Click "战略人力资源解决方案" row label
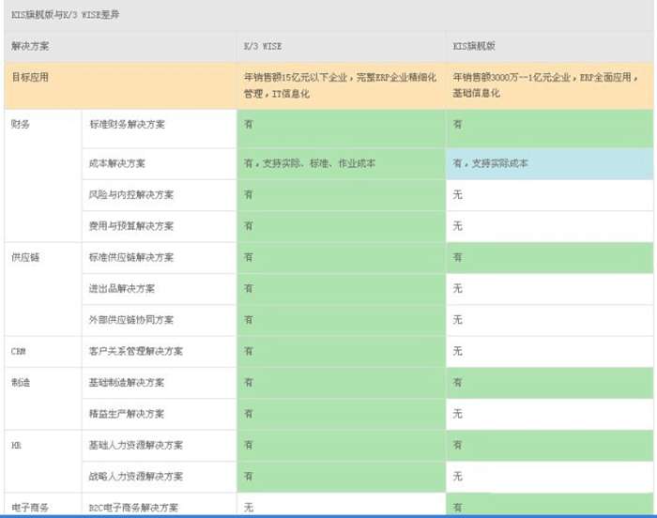Viewport: 657px width, 518px height. (136, 477)
